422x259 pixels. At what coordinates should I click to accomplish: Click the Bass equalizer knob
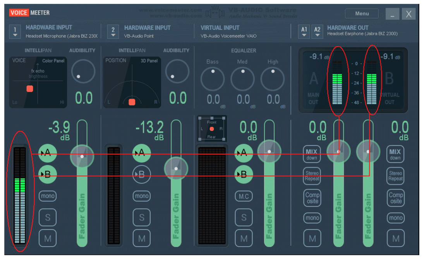[212, 79]
